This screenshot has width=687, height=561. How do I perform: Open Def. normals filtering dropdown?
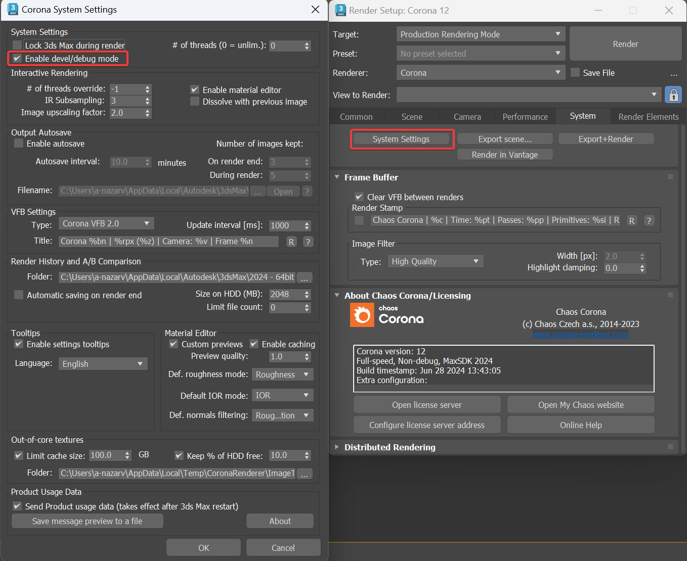(283, 415)
